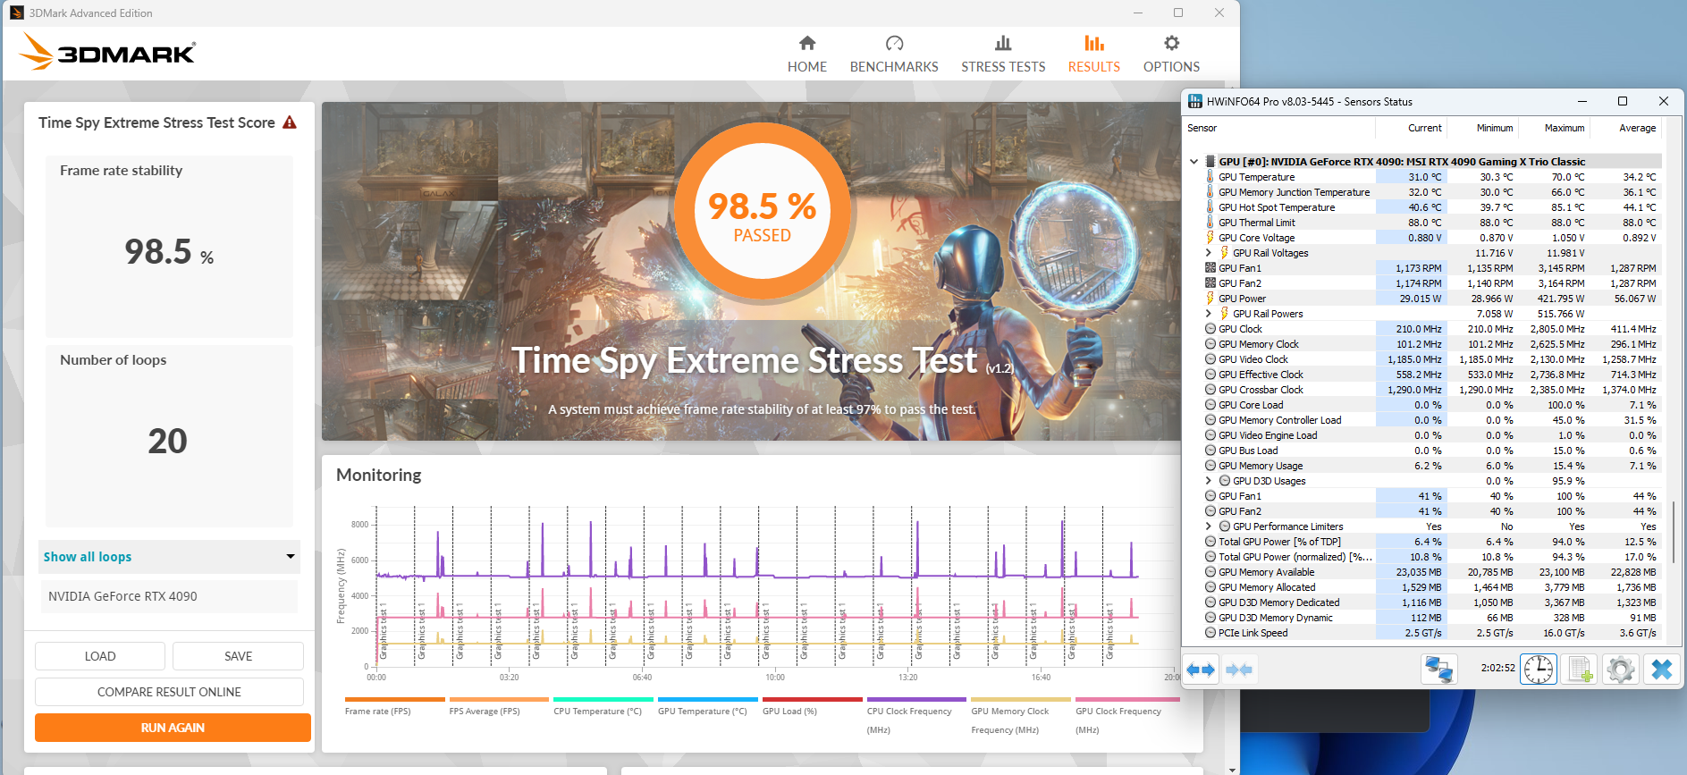The width and height of the screenshot is (1687, 775).
Task: Click the 3DMark logo
Action: click(x=108, y=52)
